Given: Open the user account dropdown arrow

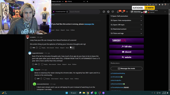Looking at the screenshot, I should 165,12.
